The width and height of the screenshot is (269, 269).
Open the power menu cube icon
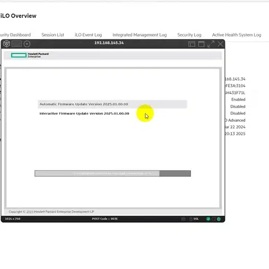[x=7, y=43]
